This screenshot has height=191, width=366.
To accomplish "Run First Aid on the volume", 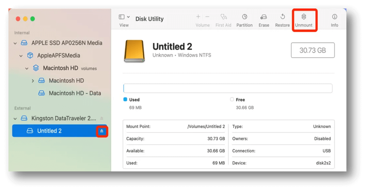I will point(223,17).
